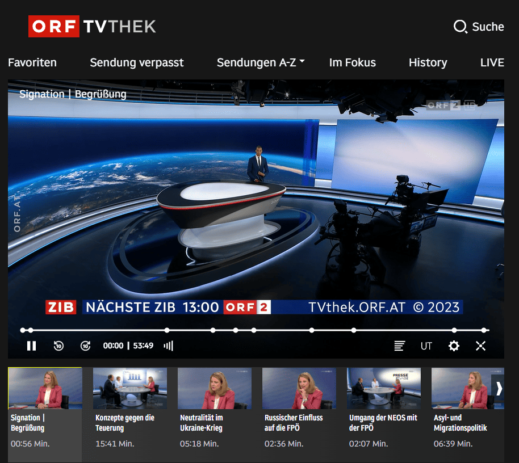Screen dimensions: 519x463
Task: Rewind the video 10 seconds
Action: [x=58, y=346]
